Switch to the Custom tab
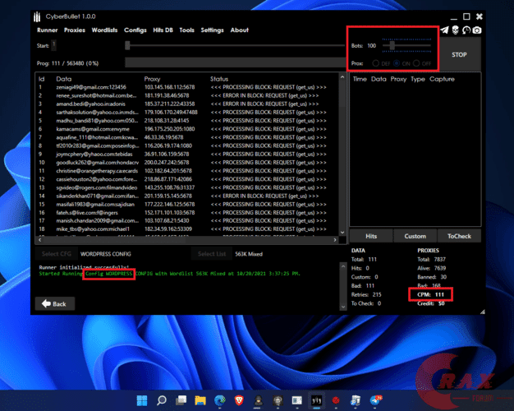This screenshot has height=411, width=514. tap(415, 236)
